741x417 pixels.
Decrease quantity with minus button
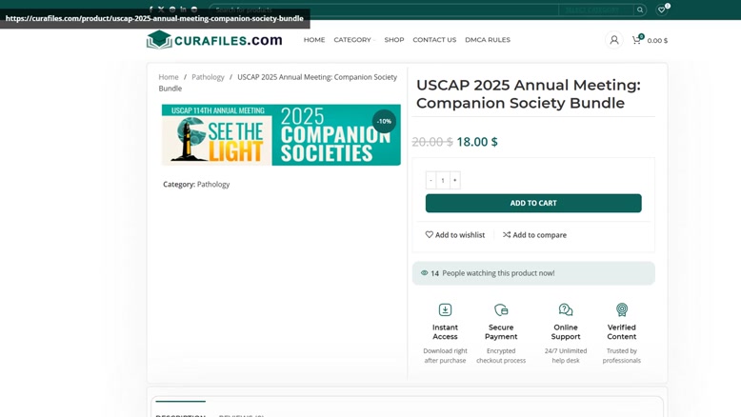tap(431, 180)
